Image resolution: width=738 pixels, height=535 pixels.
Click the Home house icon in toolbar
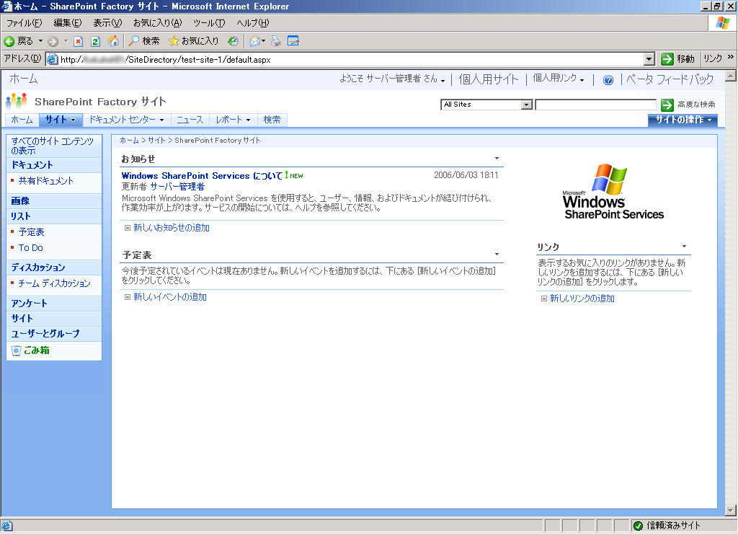(113, 41)
